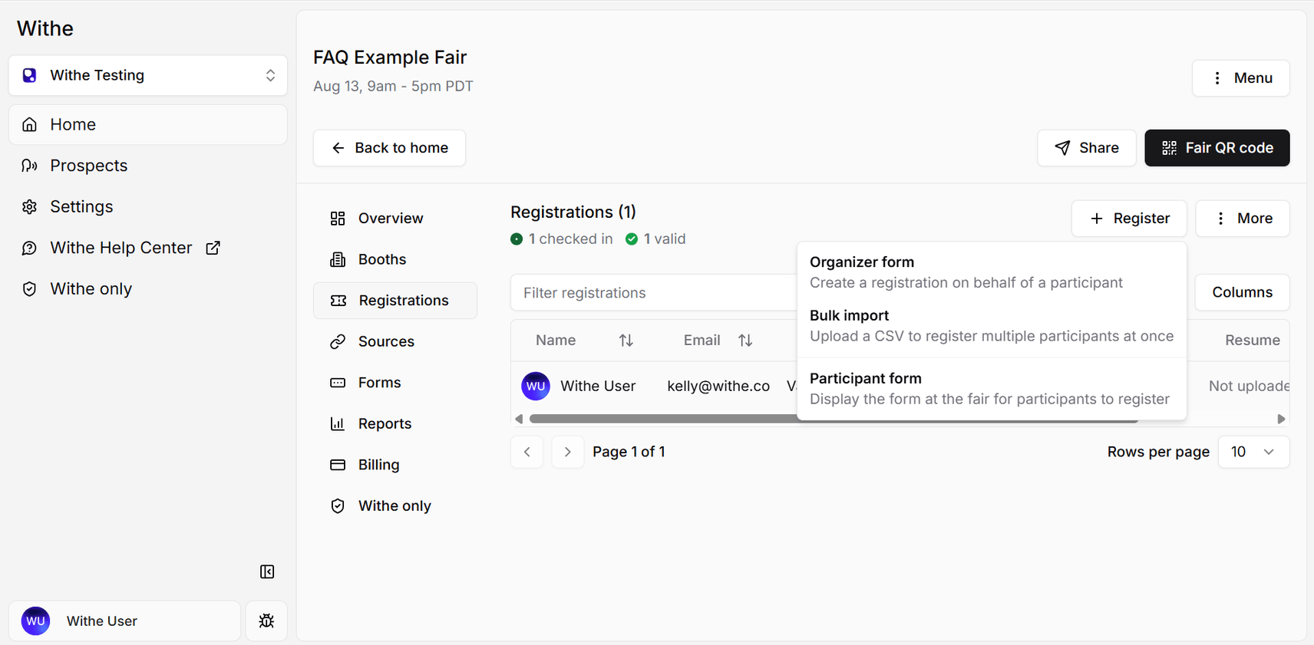Click the Help Center chat icon
The height and width of the screenshot is (645, 1314).
[29, 248]
